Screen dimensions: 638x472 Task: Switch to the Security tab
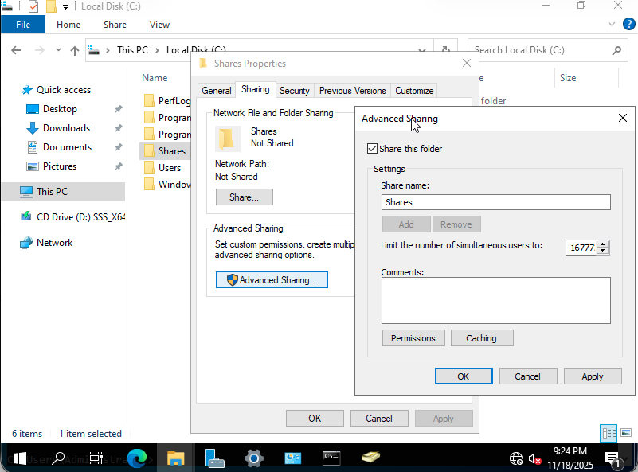[x=295, y=90]
